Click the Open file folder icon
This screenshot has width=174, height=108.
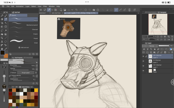point(65,10)
